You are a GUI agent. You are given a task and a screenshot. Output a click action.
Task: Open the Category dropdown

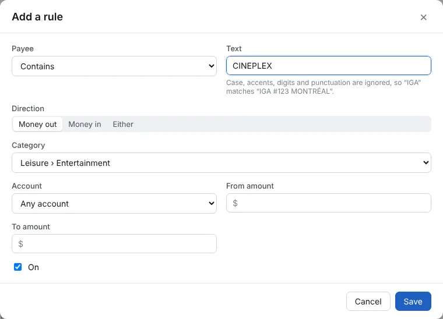click(221, 163)
